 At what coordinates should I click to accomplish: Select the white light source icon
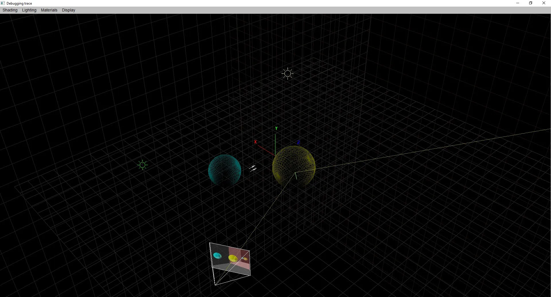click(x=288, y=74)
